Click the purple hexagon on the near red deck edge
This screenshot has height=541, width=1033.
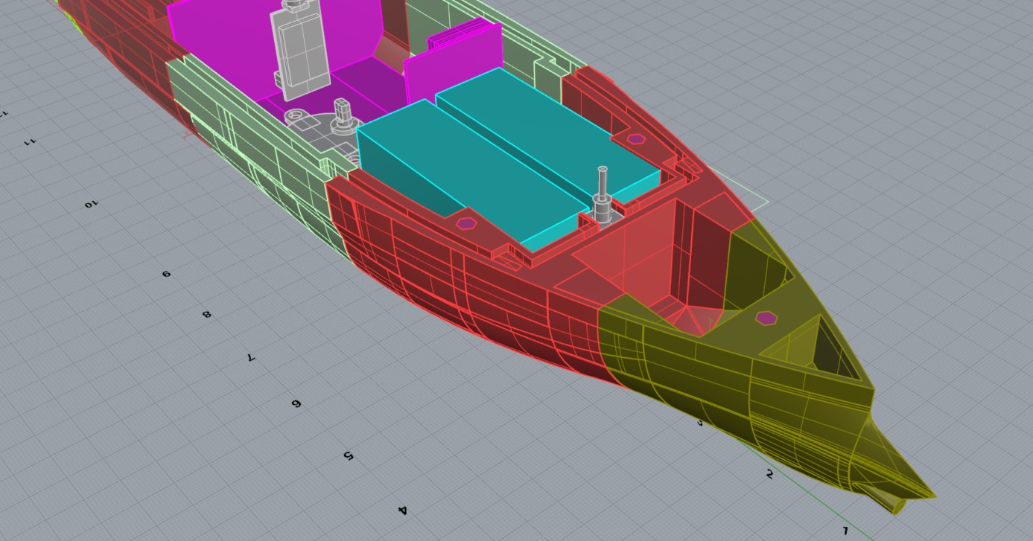[466, 223]
